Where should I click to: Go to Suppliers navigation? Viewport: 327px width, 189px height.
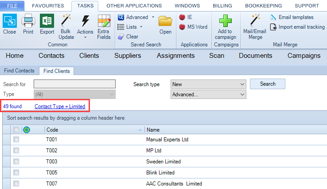tap(128, 56)
